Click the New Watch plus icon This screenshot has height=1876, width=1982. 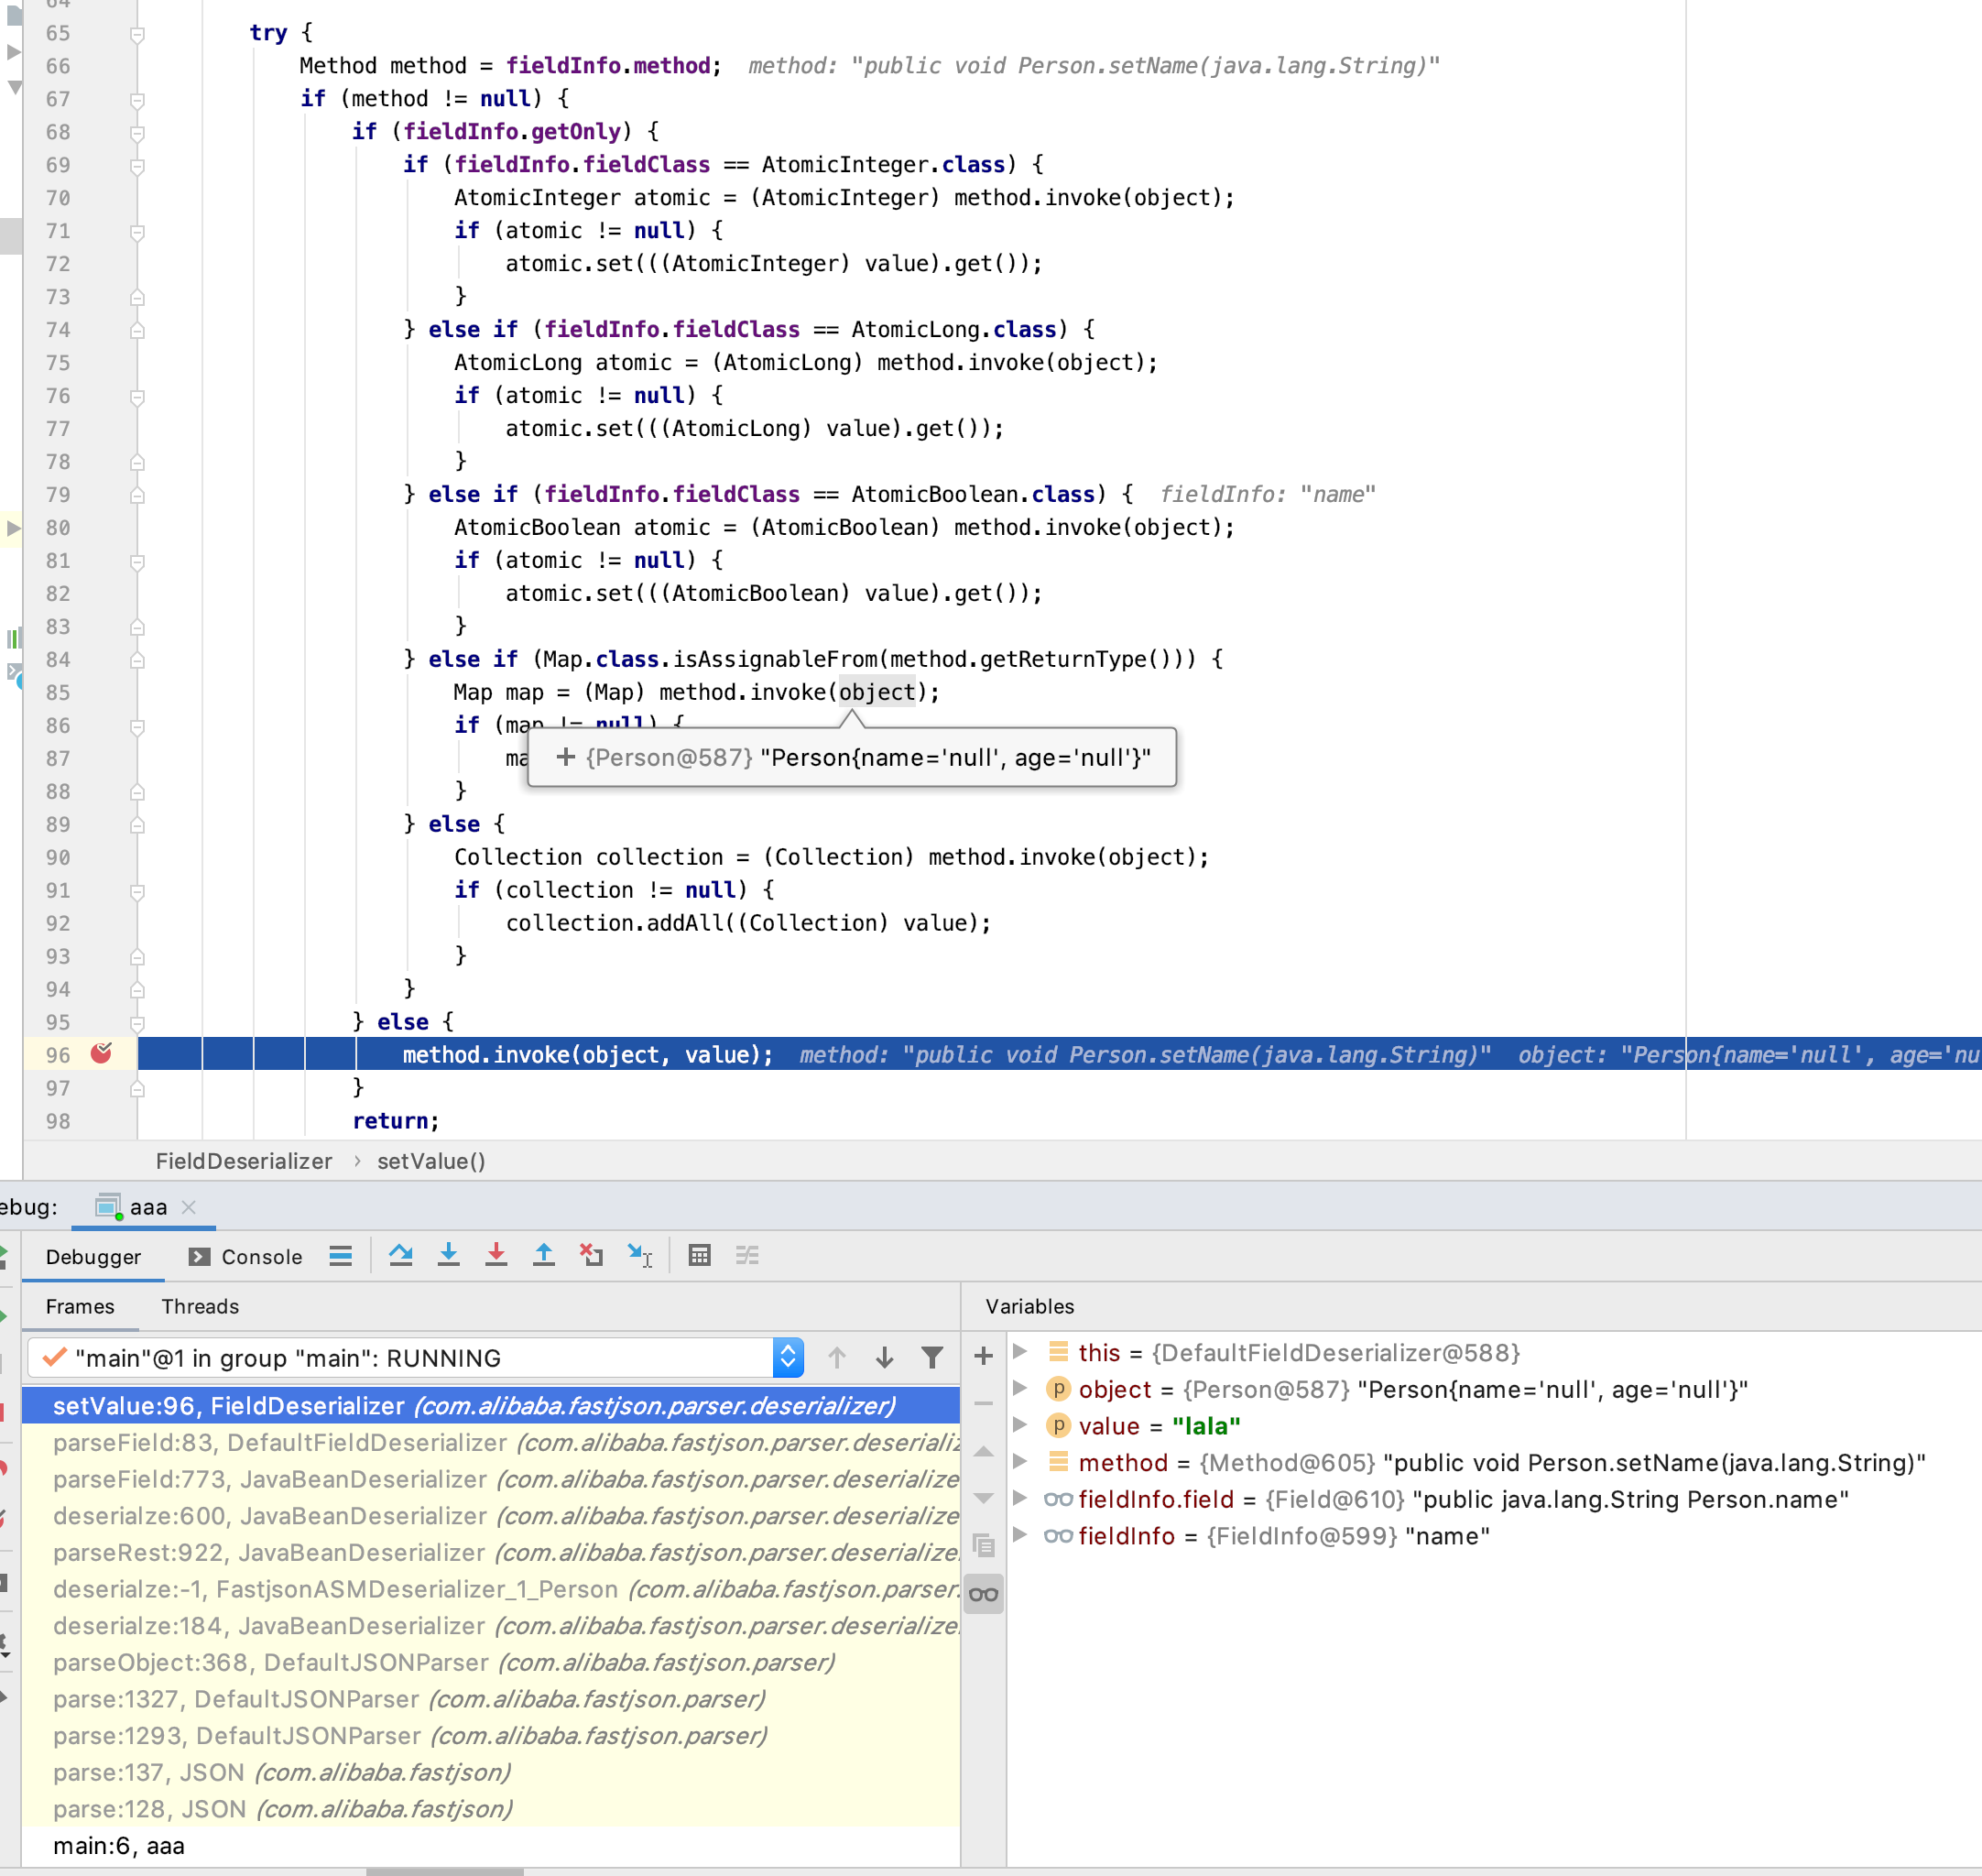coord(983,1355)
